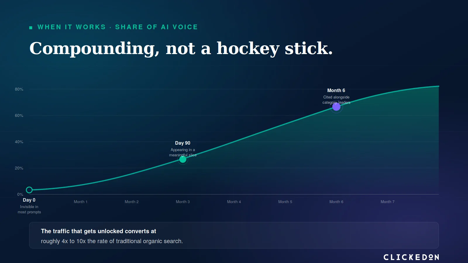Click the Month 1 x-axis label
This screenshot has width=468, height=263.
click(x=80, y=202)
